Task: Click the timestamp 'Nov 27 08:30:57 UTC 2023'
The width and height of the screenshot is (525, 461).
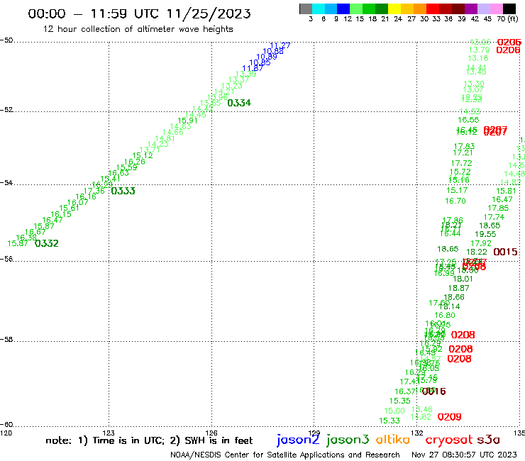Action: click(464, 455)
